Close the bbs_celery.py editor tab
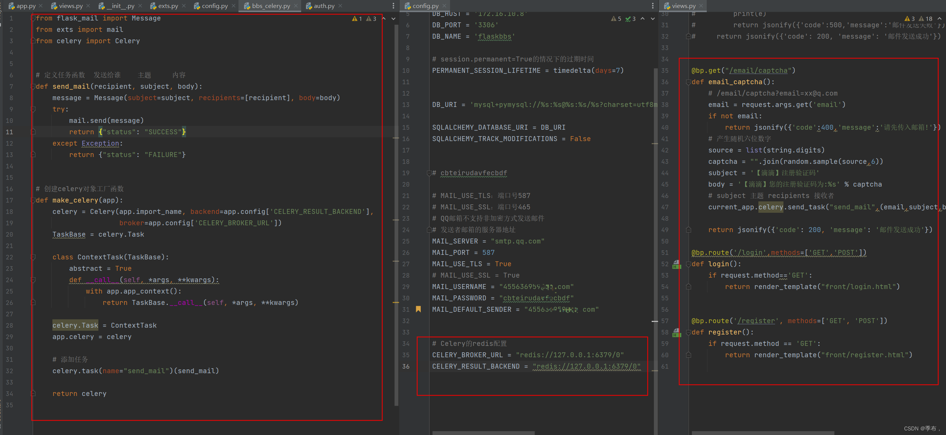The width and height of the screenshot is (946, 435). tap(296, 6)
